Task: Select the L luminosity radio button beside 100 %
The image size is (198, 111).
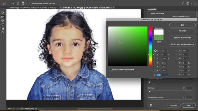Action: point(155,58)
